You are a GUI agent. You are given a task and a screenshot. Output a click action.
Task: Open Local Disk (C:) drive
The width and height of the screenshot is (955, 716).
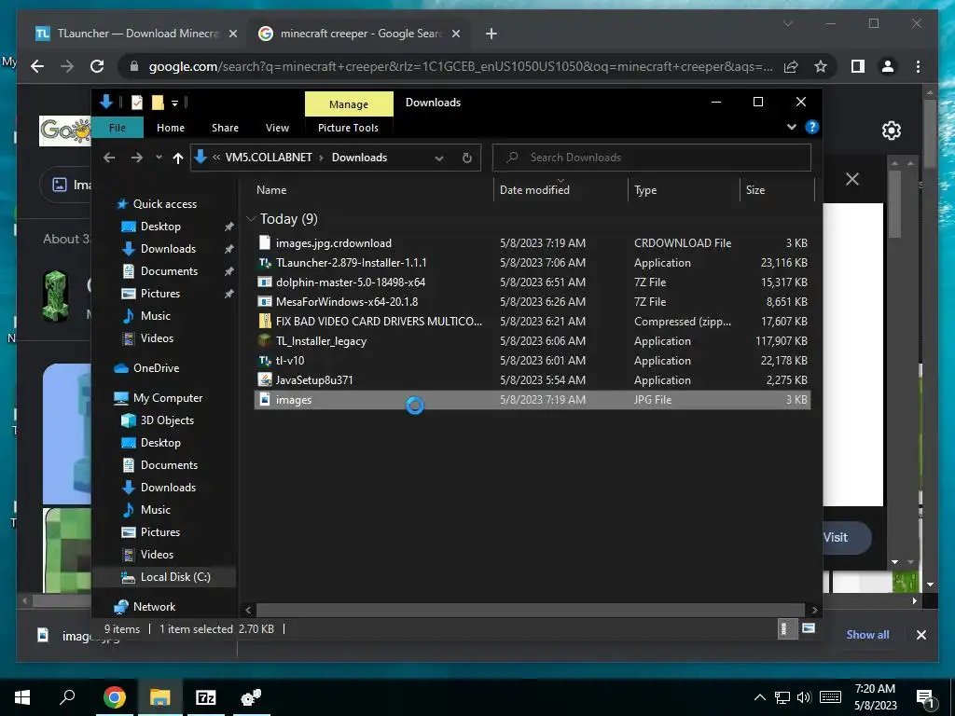pyautogui.click(x=175, y=576)
